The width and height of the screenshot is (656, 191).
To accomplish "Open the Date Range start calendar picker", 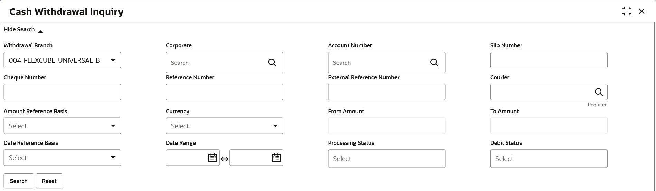I will tap(212, 158).
